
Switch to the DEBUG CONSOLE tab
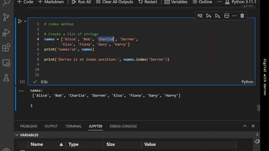click(x=123, y=126)
